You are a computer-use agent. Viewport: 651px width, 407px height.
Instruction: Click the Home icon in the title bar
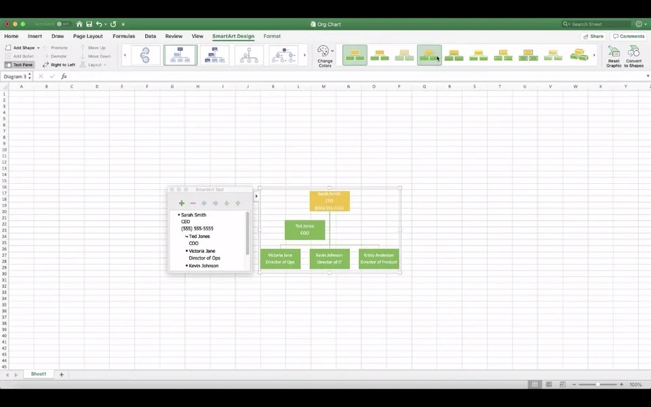pos(79,24)
